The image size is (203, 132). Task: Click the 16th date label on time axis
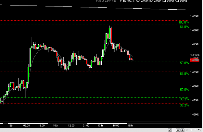56,126
